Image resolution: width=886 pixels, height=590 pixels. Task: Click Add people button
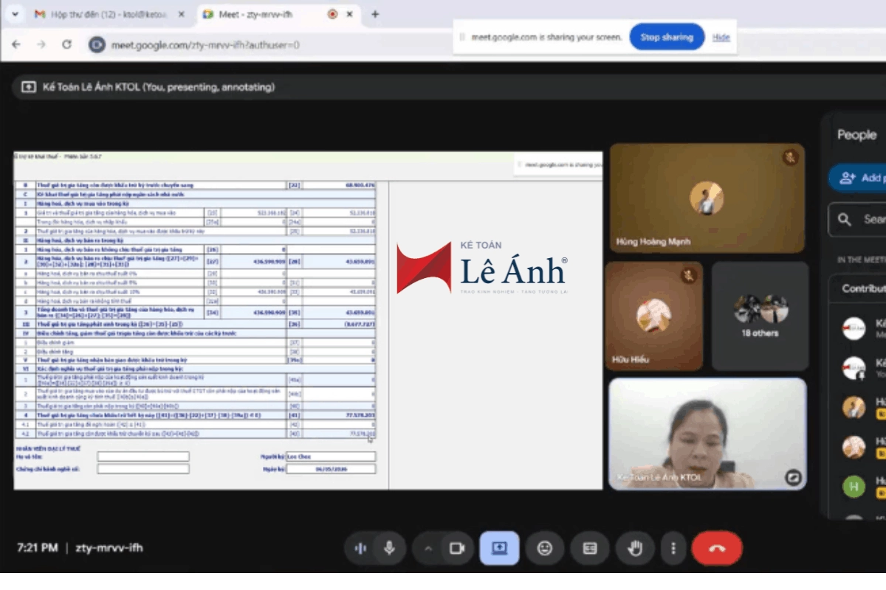859,178
